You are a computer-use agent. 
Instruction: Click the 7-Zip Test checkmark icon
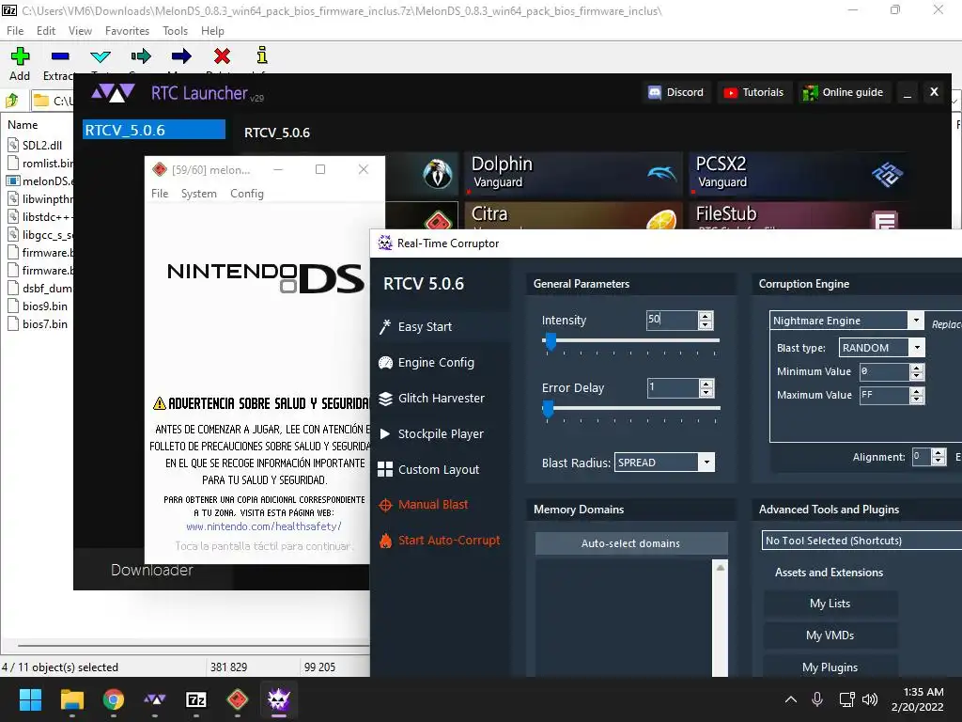pyautogui.click(x=100, y=56)
